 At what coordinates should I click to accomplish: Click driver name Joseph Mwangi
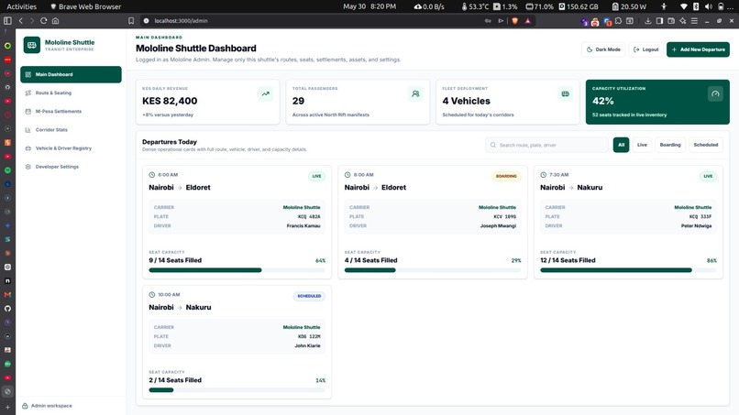click(498, 226)
